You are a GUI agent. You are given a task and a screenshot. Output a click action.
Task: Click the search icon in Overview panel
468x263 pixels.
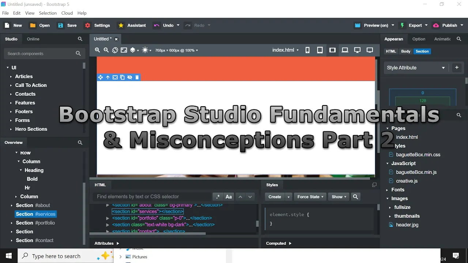click(x=80, y=143)
